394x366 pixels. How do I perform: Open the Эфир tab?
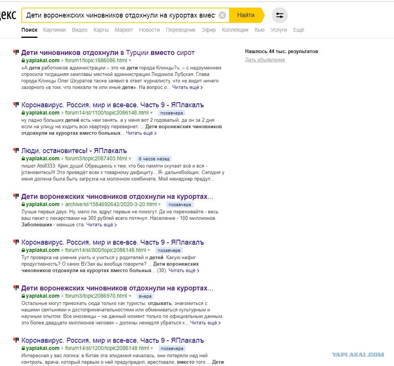(x=208, y=30)
